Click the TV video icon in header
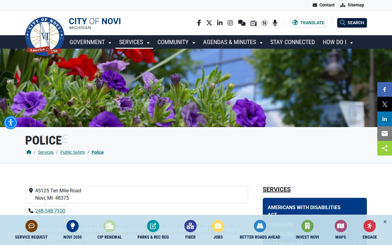This screenshot has height=245, width=392. tap(254, 23)
